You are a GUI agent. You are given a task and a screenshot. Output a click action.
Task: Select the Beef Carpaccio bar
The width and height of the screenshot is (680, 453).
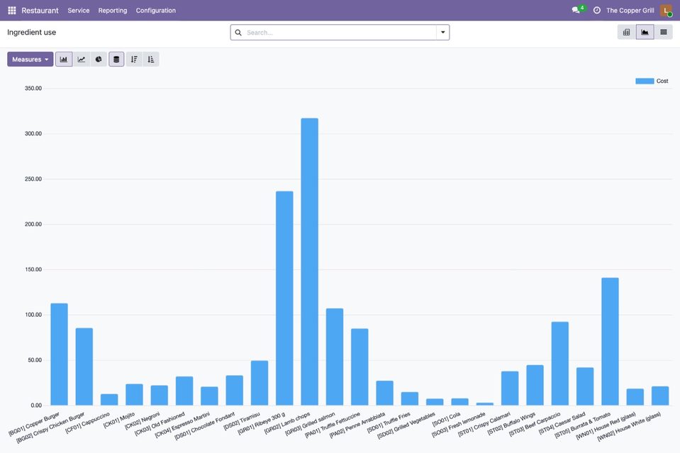[560, 364]
